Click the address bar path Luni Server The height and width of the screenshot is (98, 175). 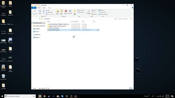[47, 19]
